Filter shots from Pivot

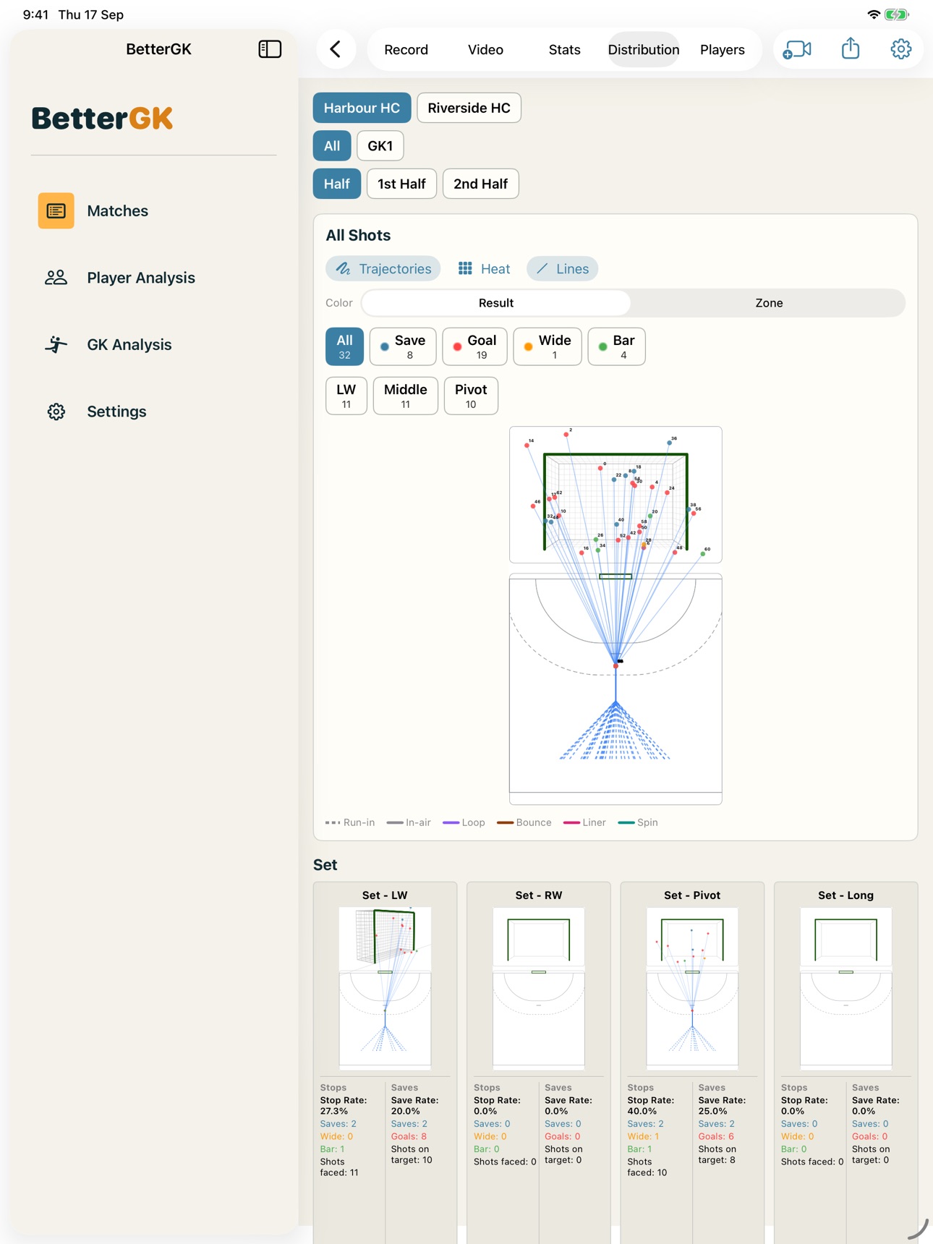click(x=471, y=396)
